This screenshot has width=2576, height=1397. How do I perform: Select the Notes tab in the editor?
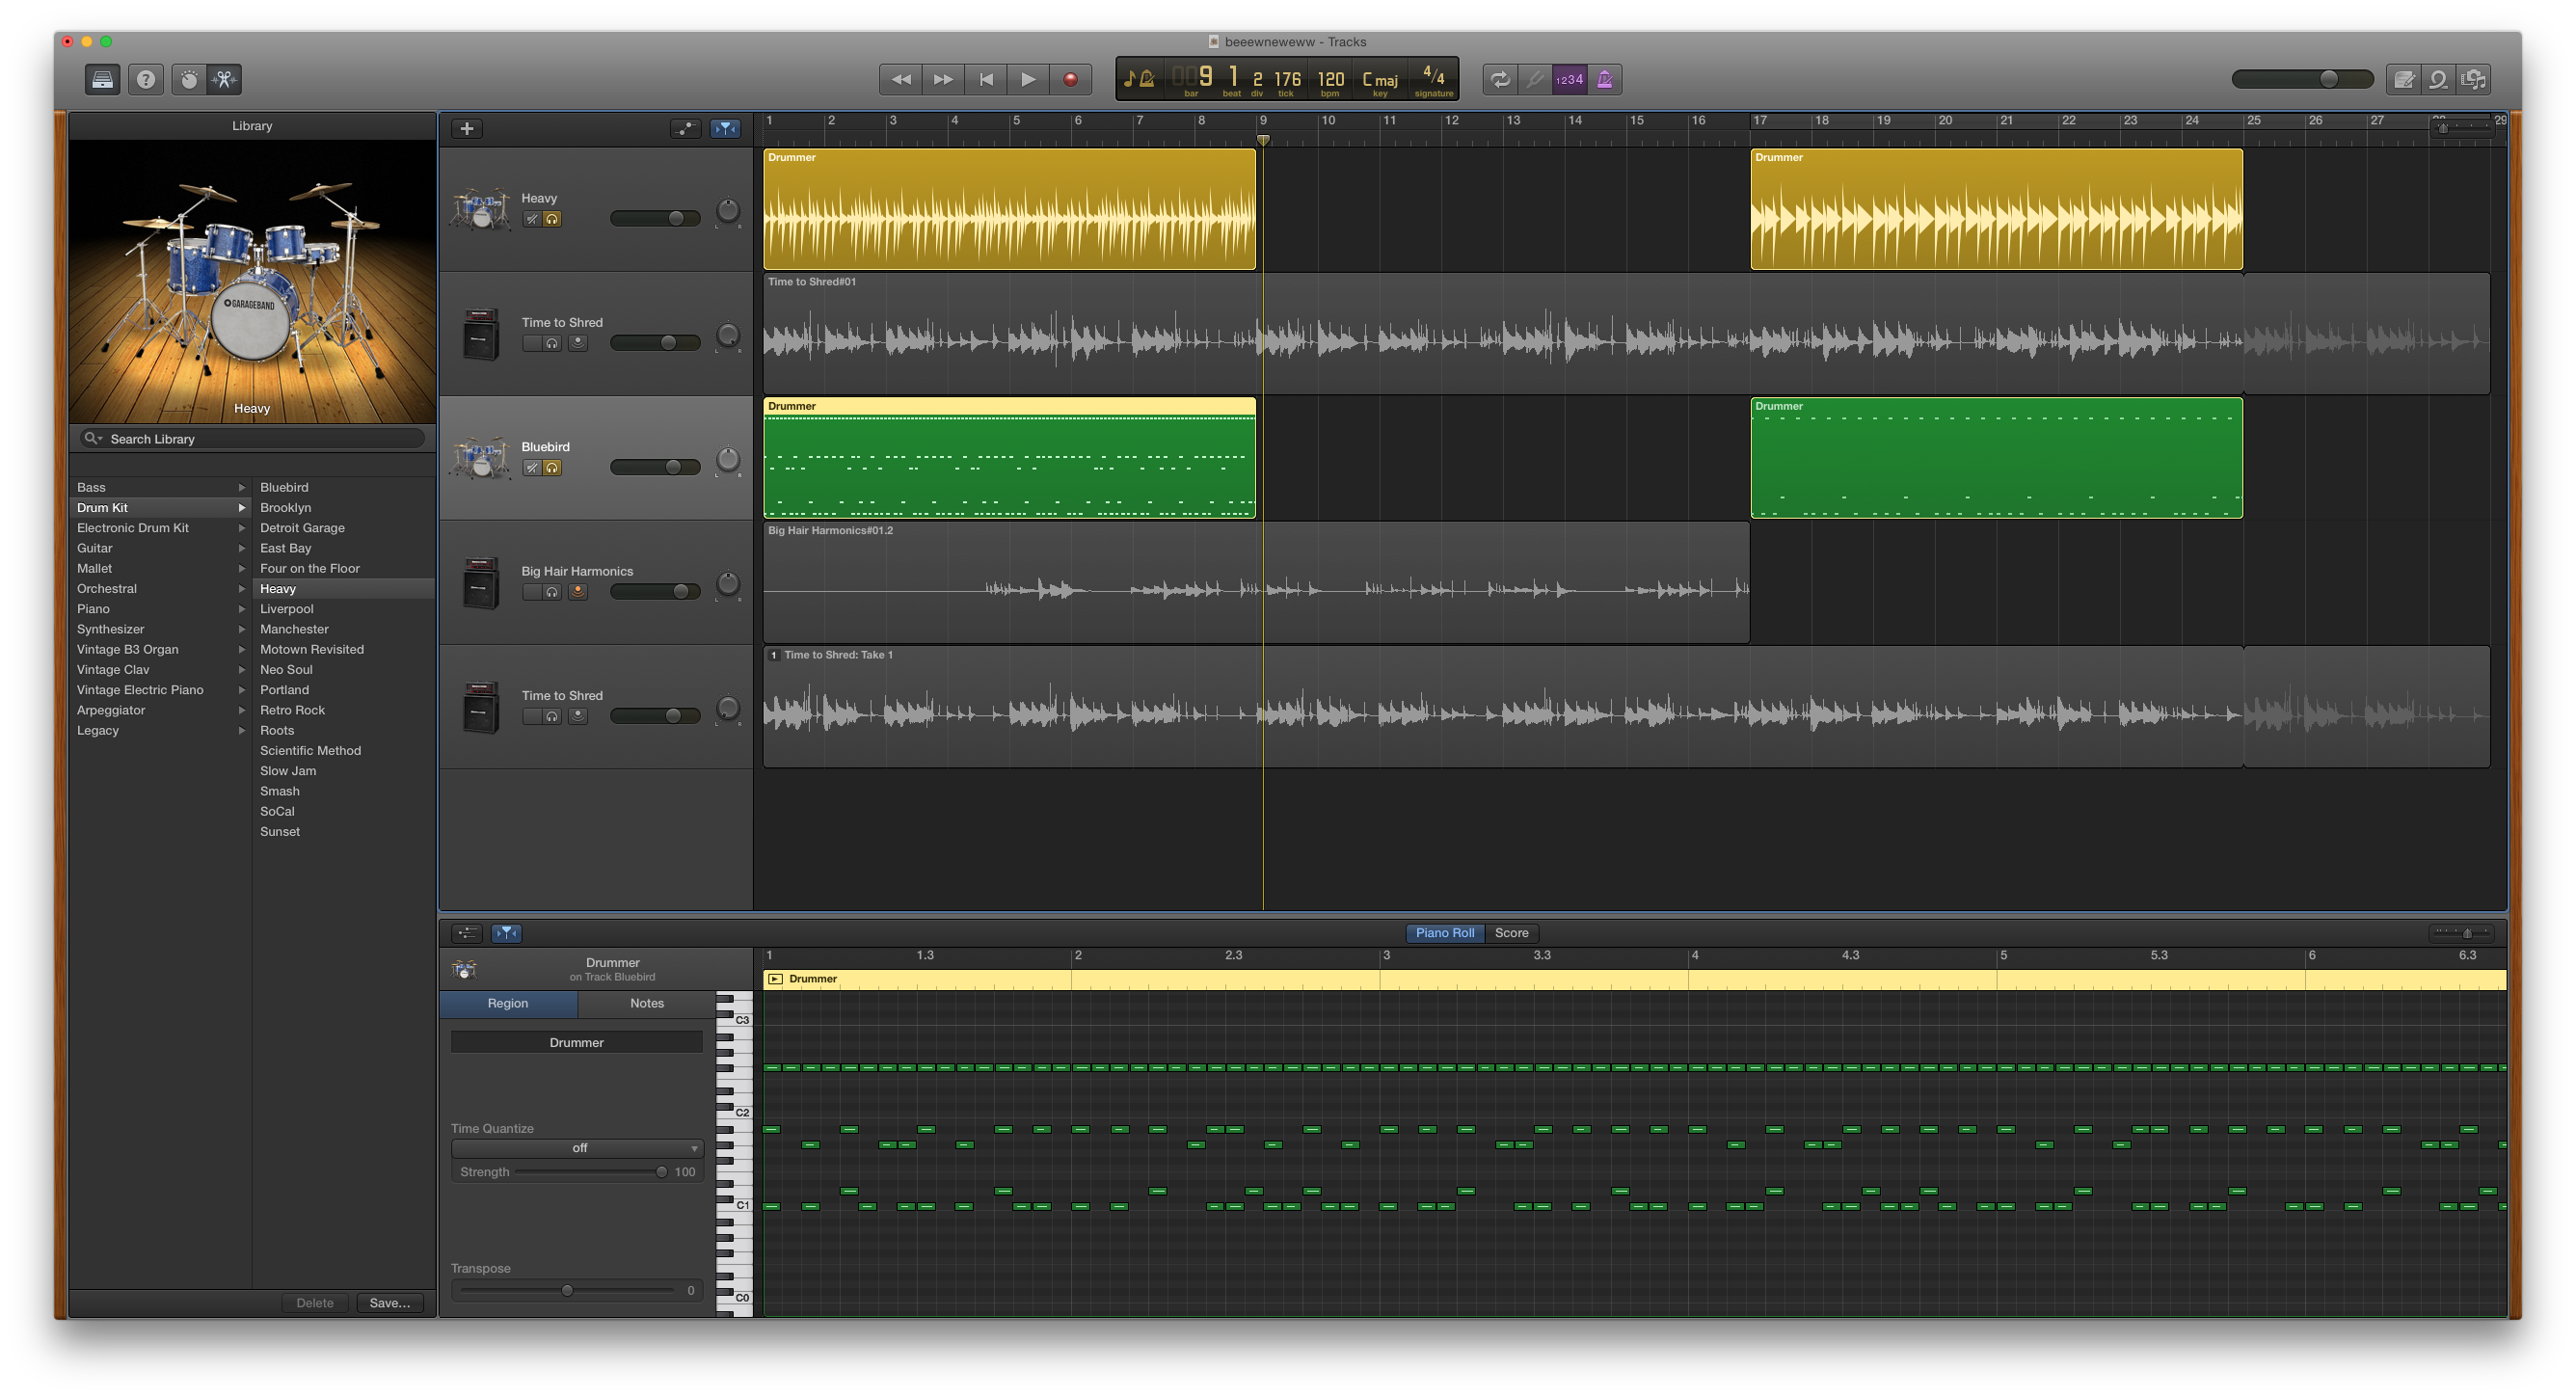point(646,1003)
